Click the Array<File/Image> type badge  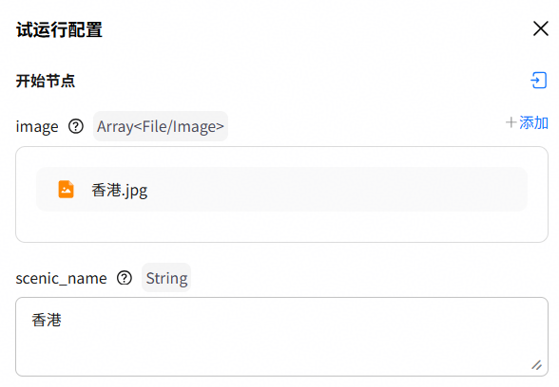pos(161,126)
